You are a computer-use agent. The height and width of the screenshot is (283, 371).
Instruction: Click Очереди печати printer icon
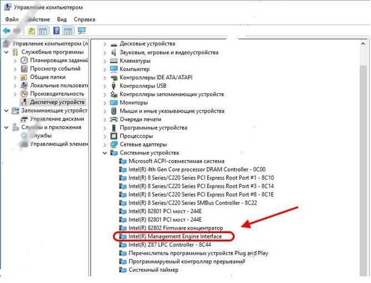pos(114,119)
